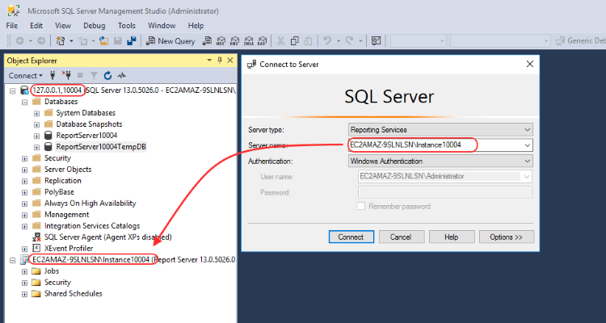Open Object Explorer window position menu arrow
The height and width of the screenshot is (323, 606).
click(x=209, y=61)
